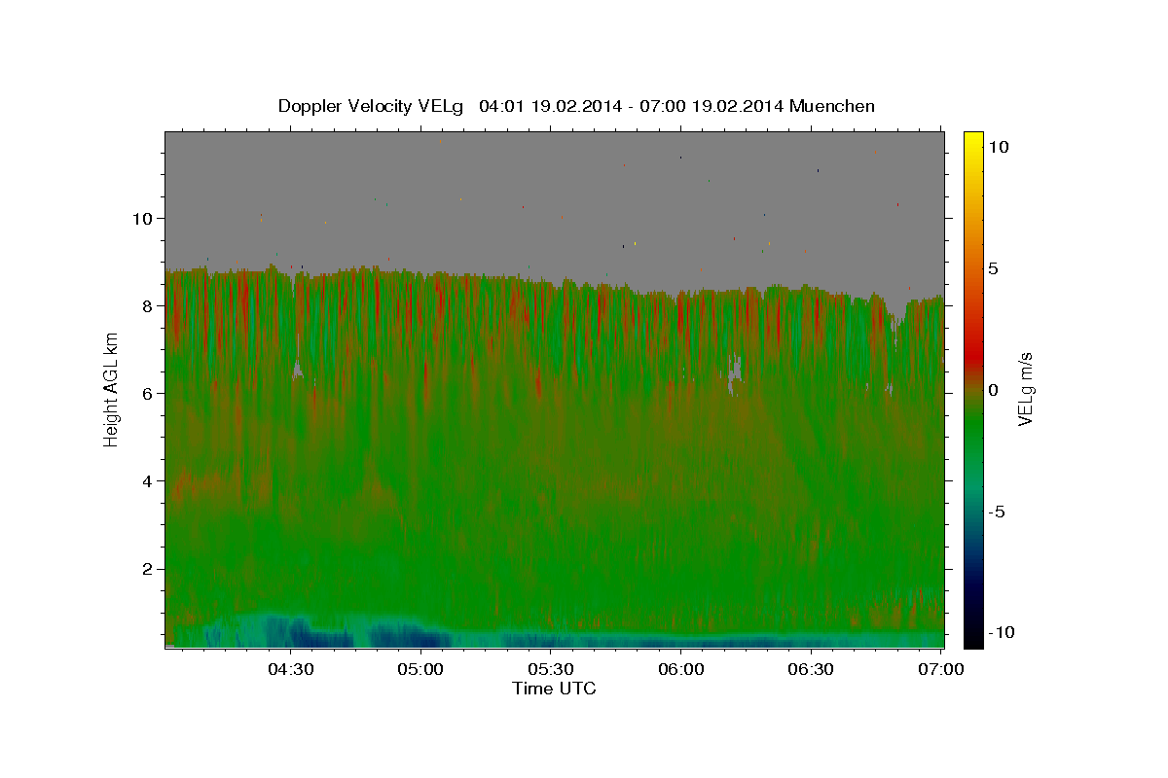Click the colorbar tick label '-5'
Screen dimensions: 1168x778
tap(996, 512)
